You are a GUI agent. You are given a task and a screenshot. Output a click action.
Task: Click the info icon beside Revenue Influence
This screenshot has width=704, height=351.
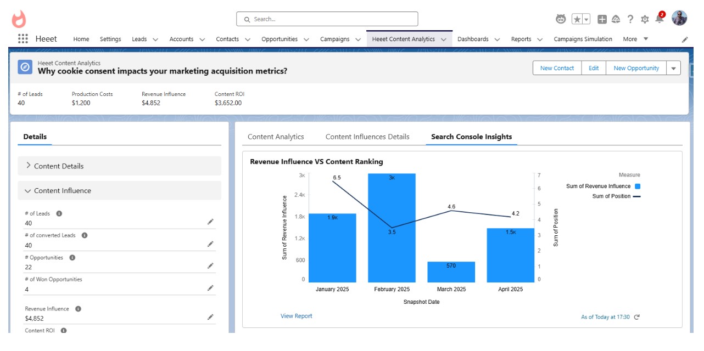click(78, 309)
